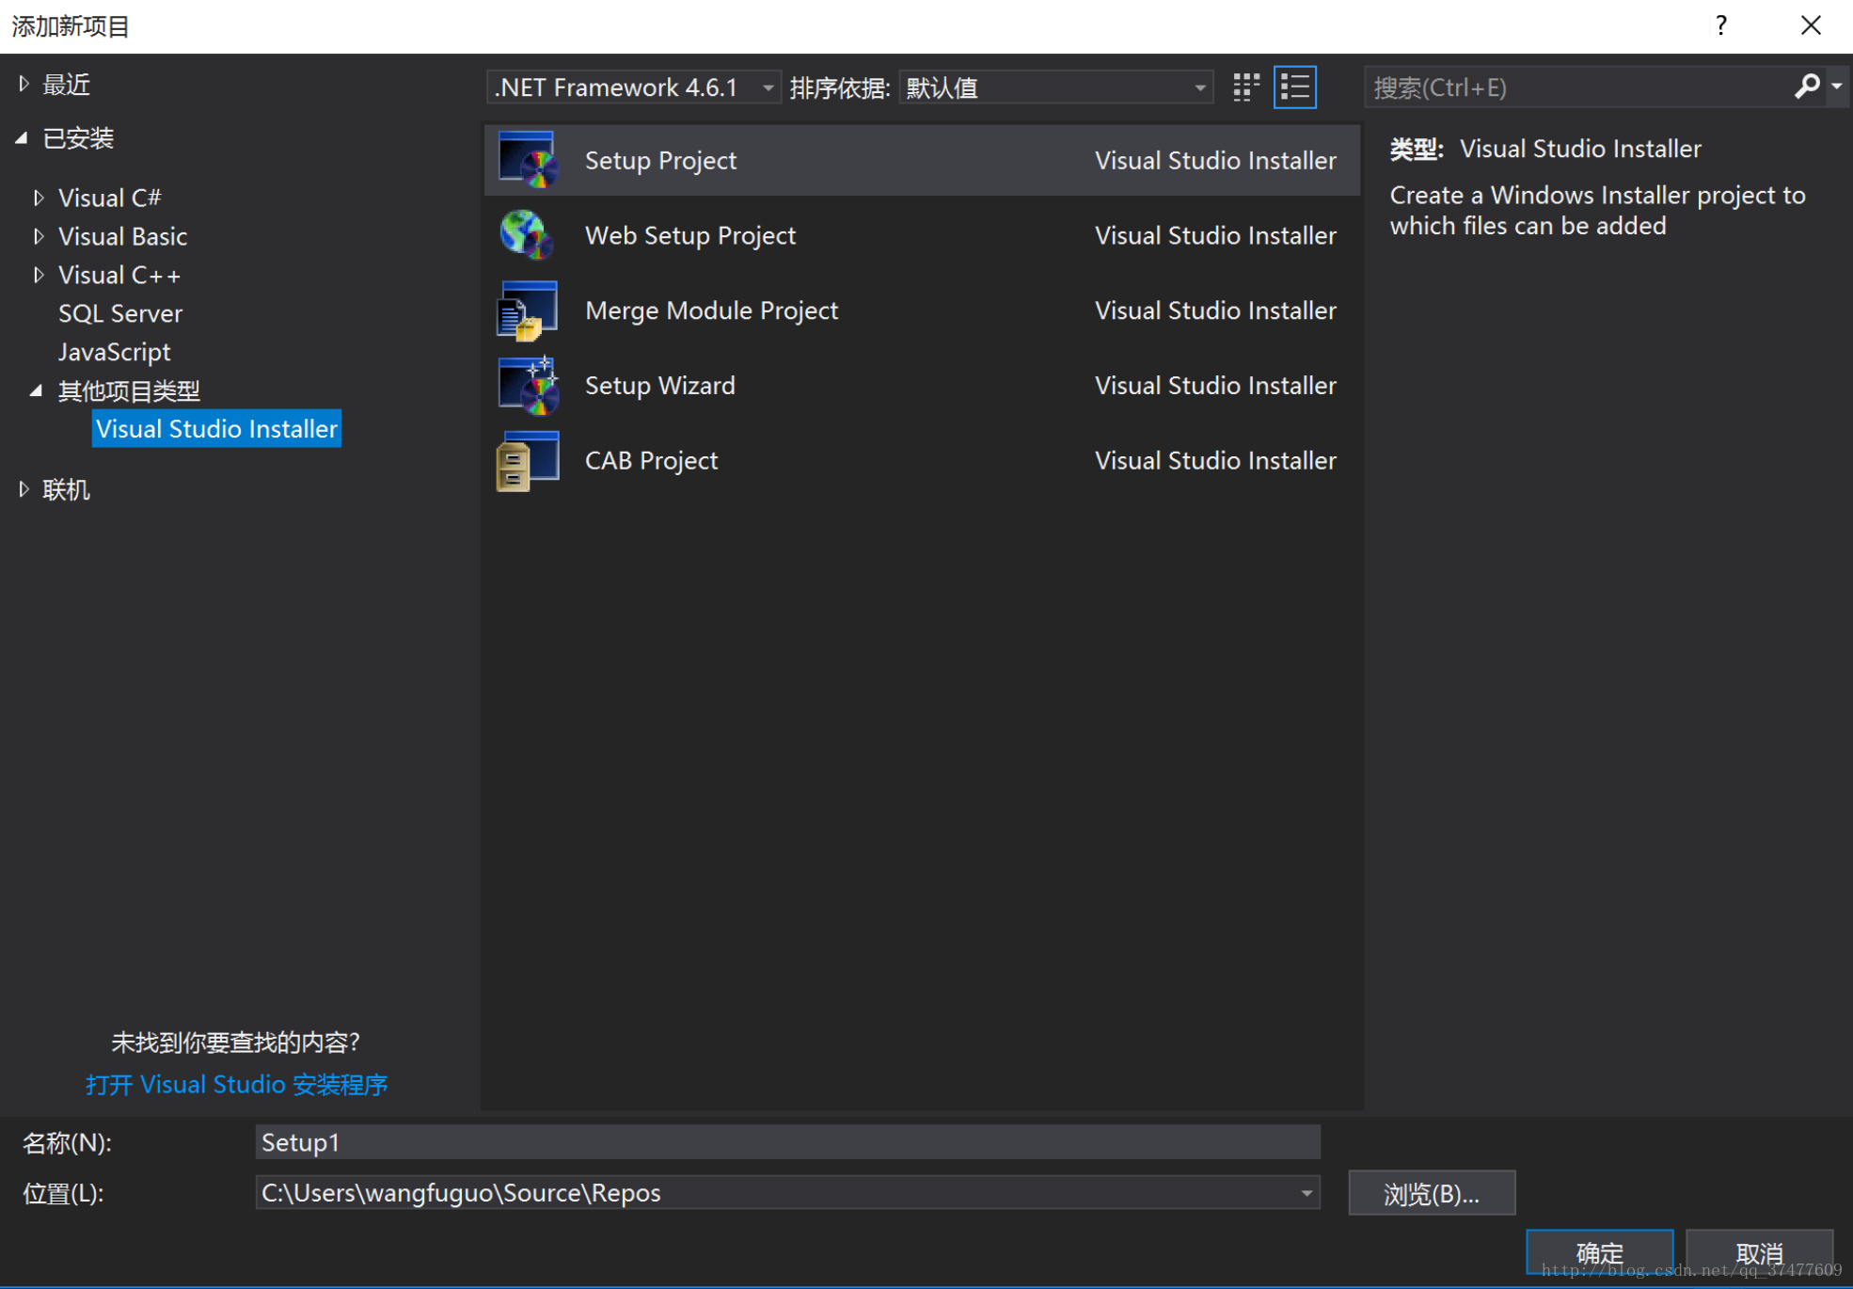Switch to medium icons list view
Screen dimensions: 1853x1289
(x=1295, y=88)
